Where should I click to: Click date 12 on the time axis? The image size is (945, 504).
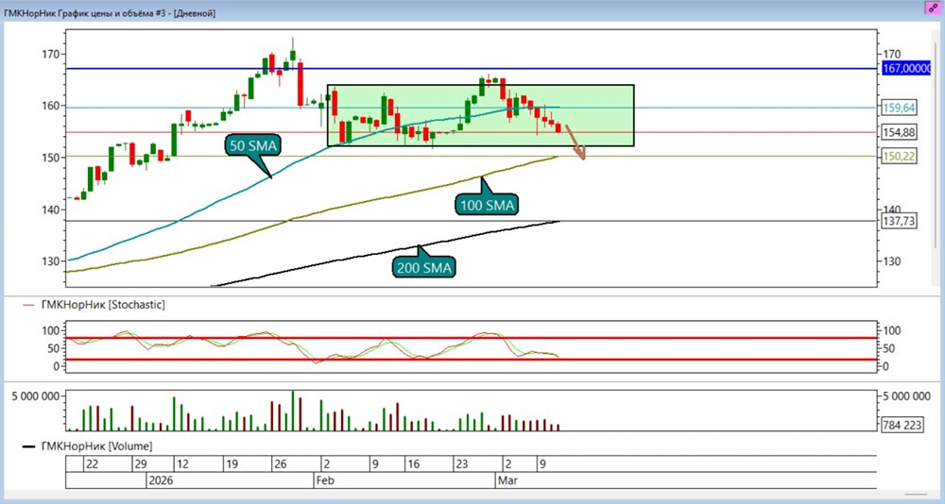tap(182, 464)
